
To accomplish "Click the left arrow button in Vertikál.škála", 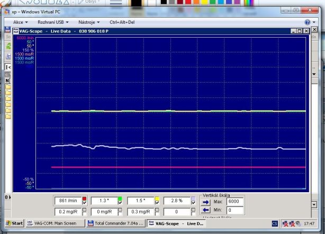I will [x=205, y=210].
